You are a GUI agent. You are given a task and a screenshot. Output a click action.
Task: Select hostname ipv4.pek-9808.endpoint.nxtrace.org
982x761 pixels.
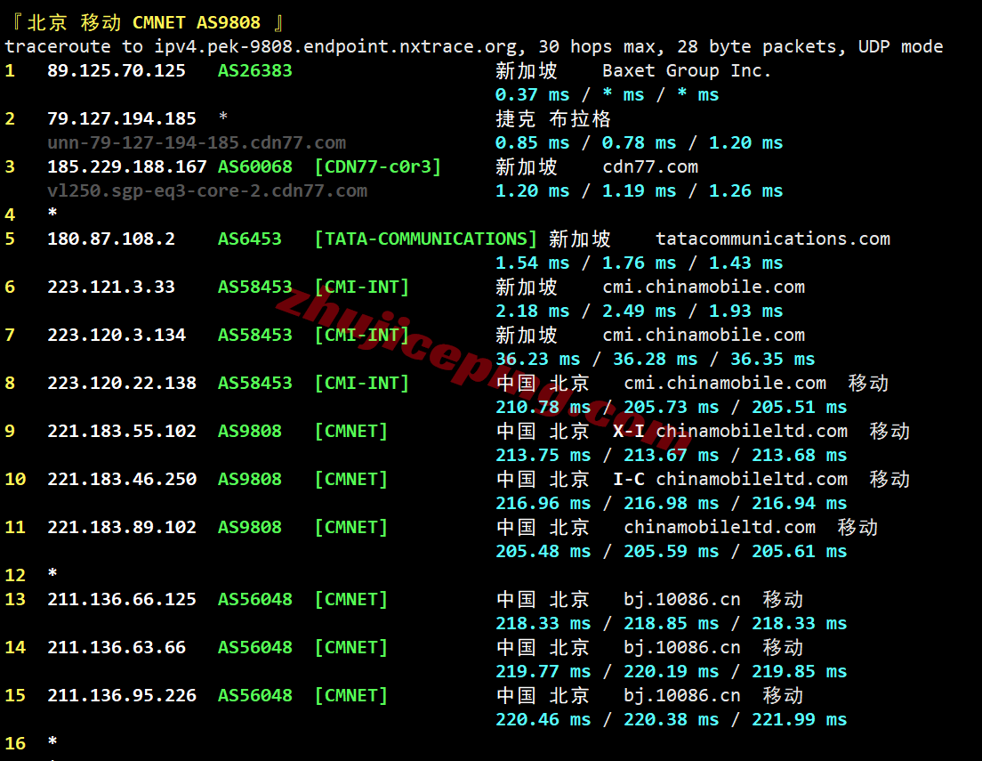pos(335,46)
